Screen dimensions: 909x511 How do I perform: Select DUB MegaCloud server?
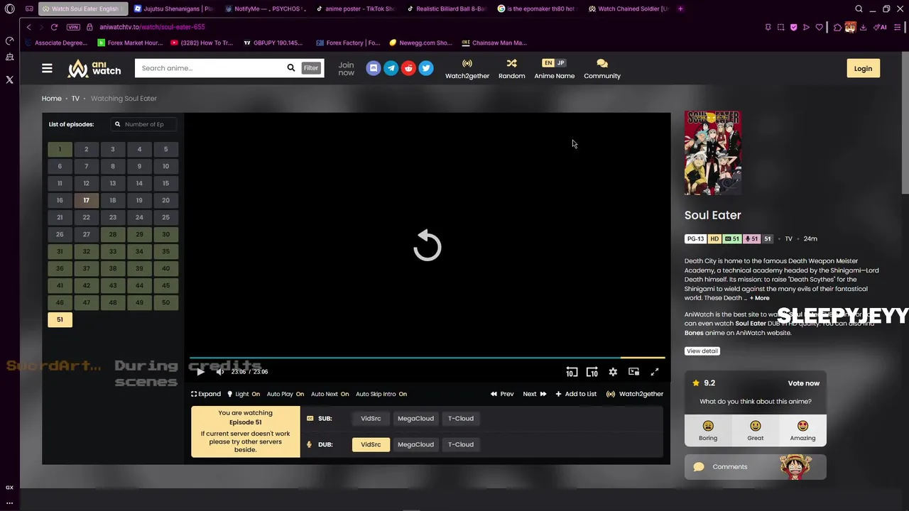point(415,444)
